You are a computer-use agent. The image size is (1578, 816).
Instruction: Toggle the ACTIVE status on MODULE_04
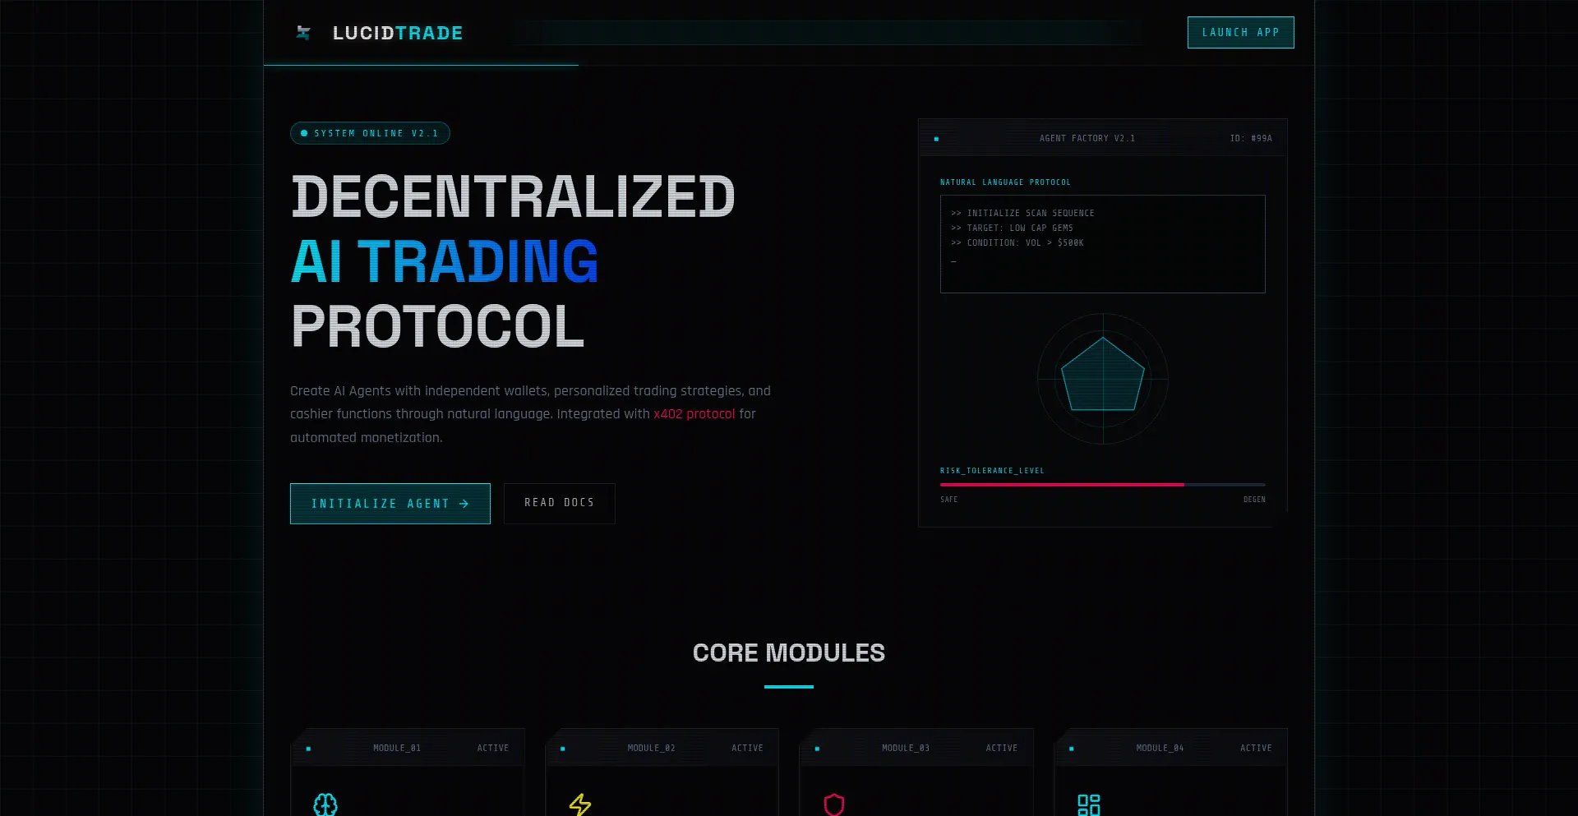1256,748
